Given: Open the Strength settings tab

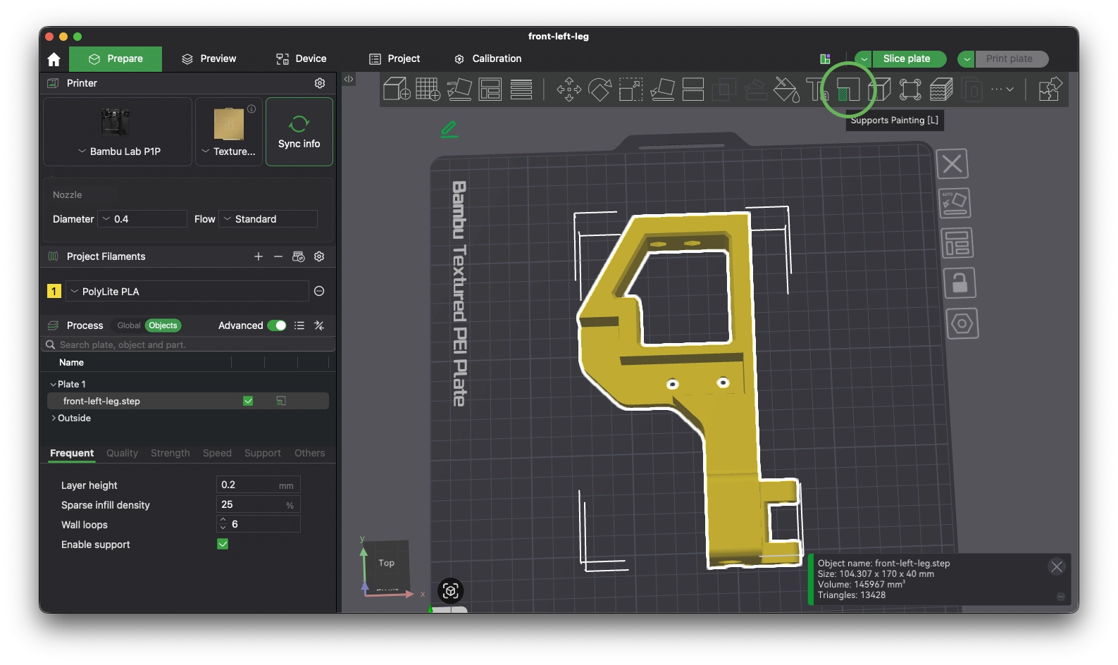Looking at the screenshot, I should click(170, 453).
